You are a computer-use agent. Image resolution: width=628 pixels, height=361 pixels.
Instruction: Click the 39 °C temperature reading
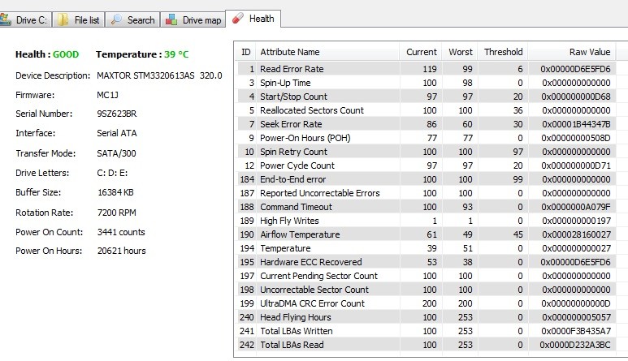click(x=176, y=54)
